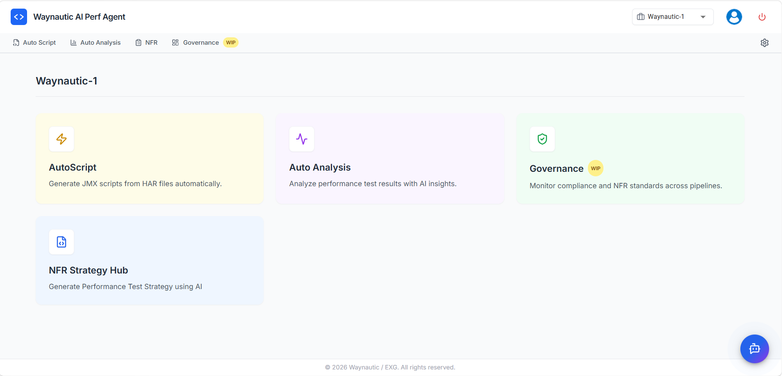The image size is (783, 376).
Task: Switch to the Auto Script navigation tab
Action: pos(34,42)
